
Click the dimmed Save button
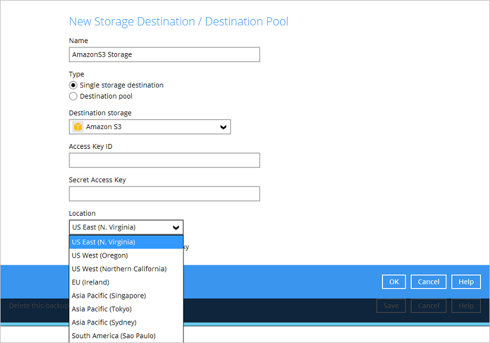point(391,305)
